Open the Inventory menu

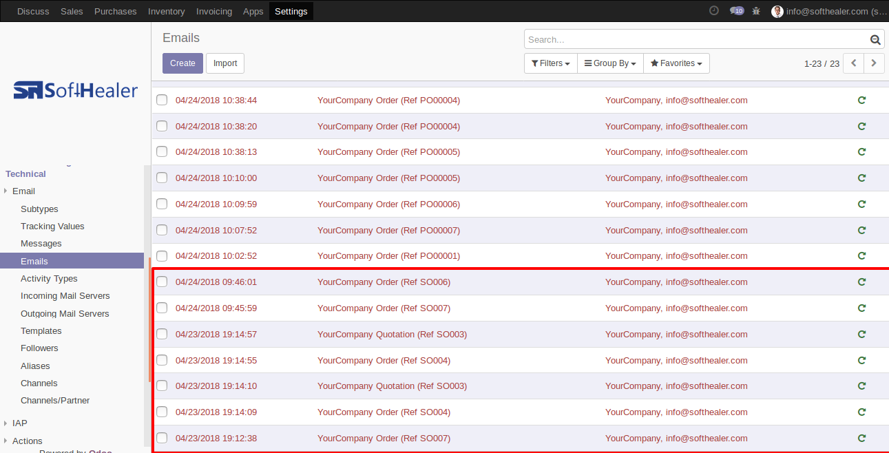167,11
